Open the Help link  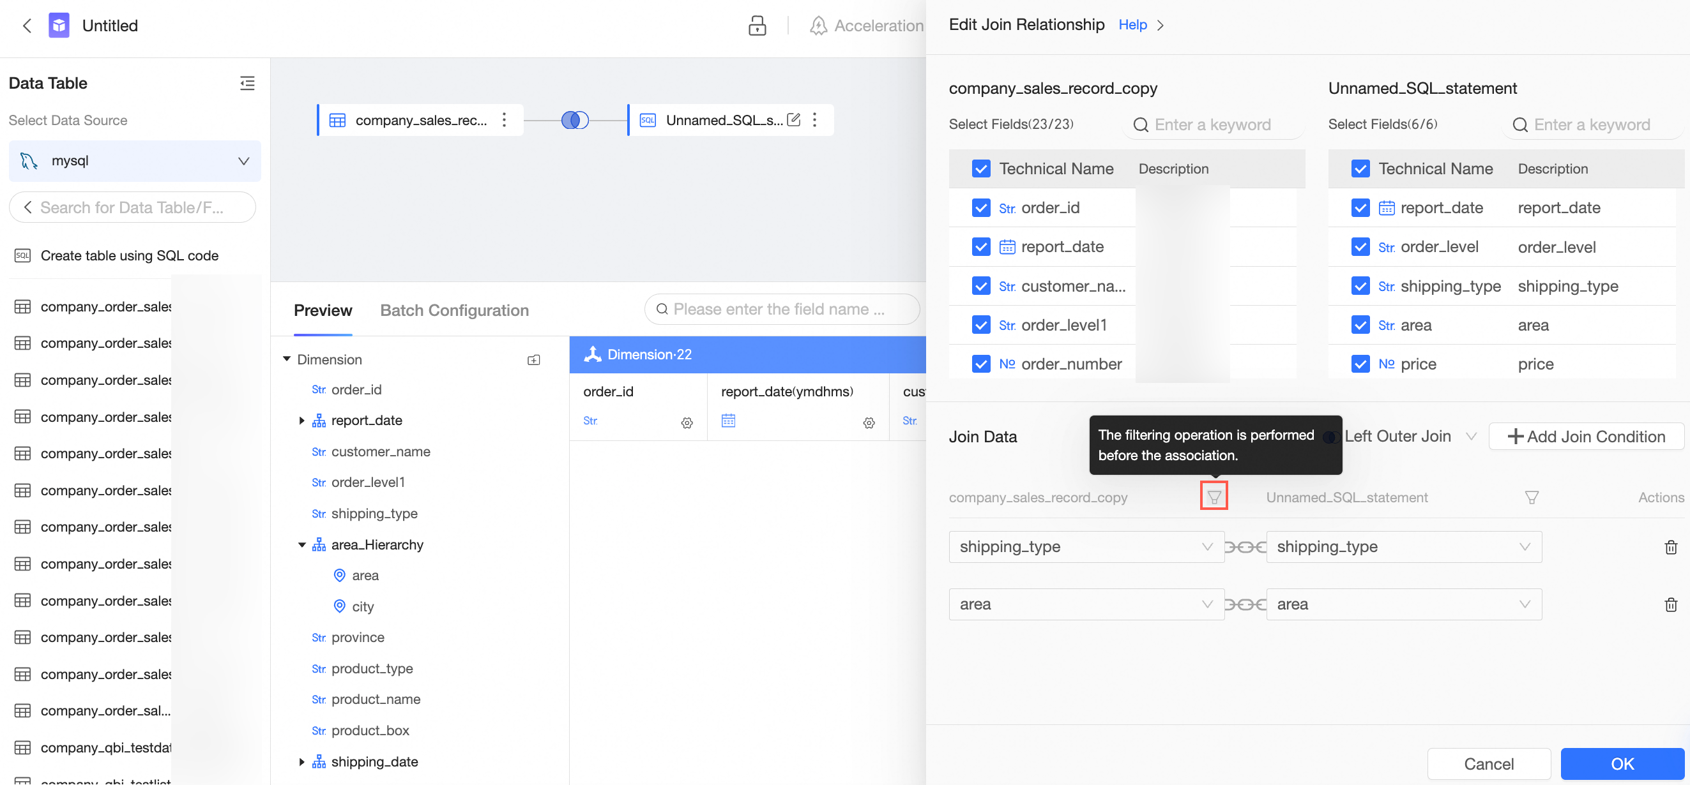tap(1132, 25)
